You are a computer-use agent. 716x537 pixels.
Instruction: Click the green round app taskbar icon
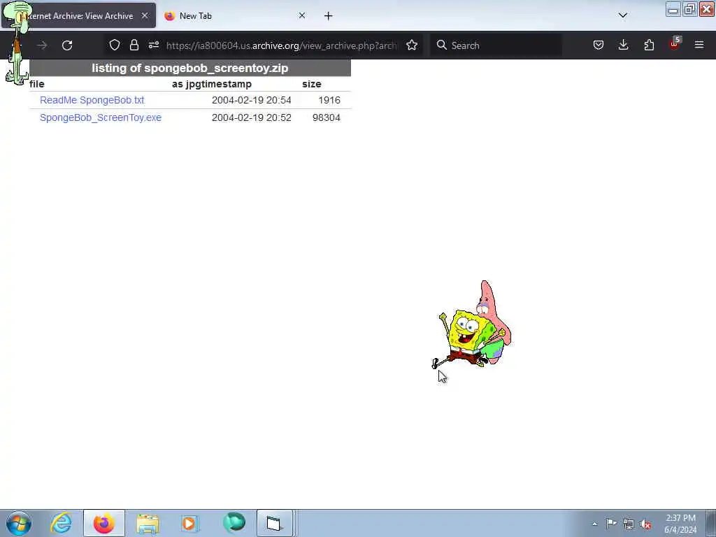click(234, 523)
